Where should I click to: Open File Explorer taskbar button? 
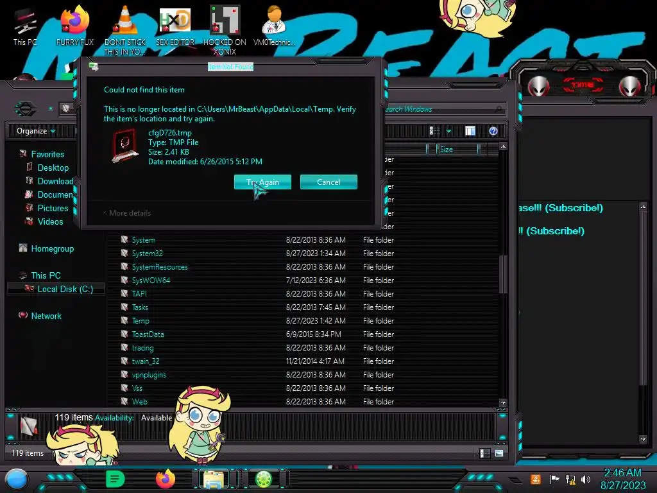tap(214, 480)
